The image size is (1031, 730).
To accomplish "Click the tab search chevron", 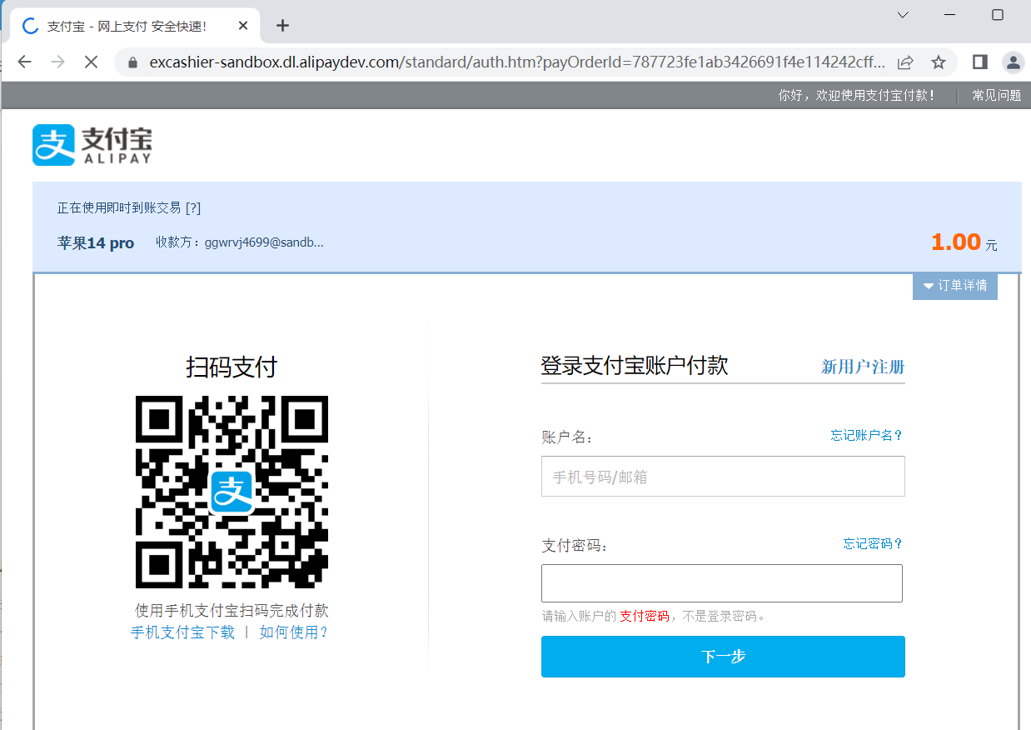I will click(903, 15).
